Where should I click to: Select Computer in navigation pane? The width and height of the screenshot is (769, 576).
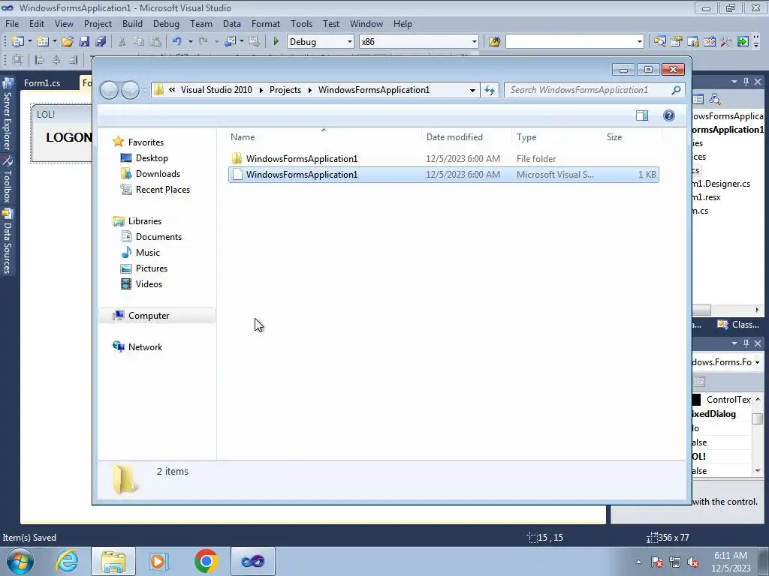coord(157,316)
